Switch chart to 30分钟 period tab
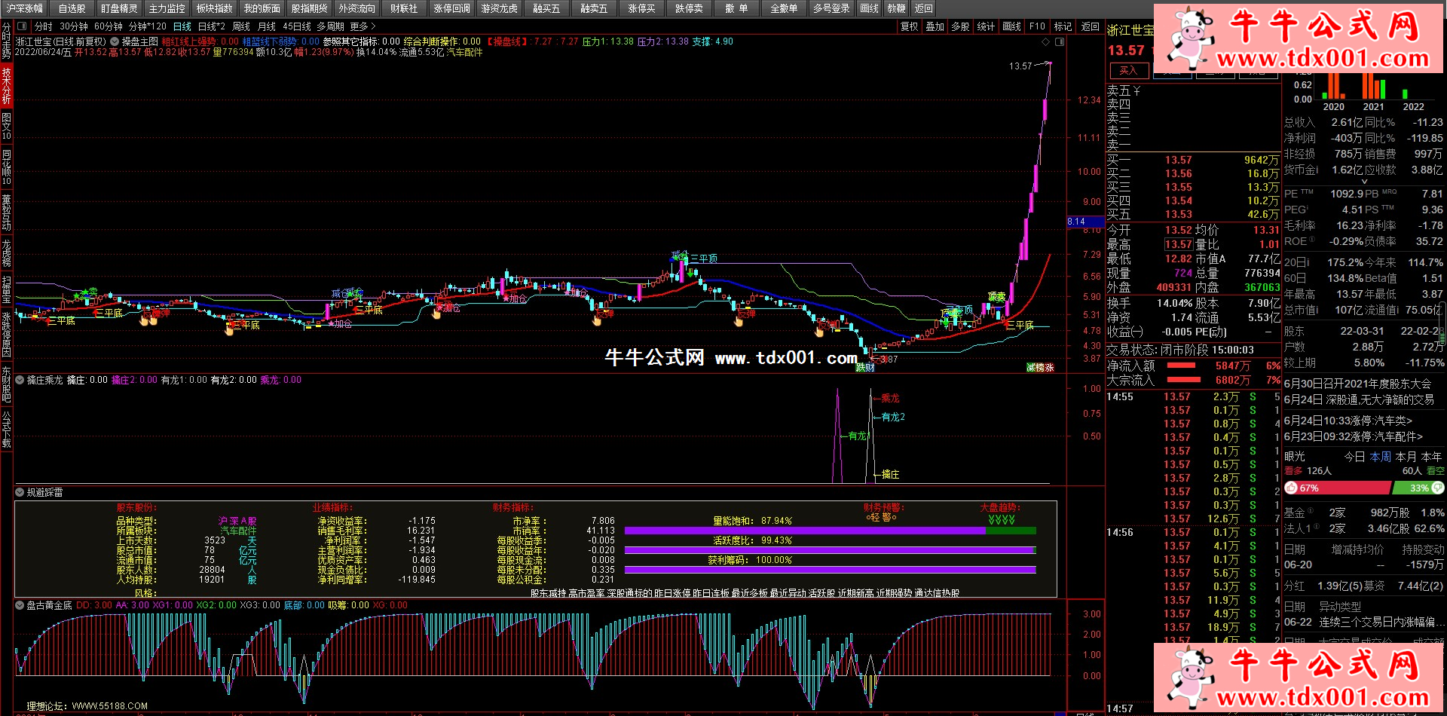This screenshot has width=1447, height=716. click(74, 26)
